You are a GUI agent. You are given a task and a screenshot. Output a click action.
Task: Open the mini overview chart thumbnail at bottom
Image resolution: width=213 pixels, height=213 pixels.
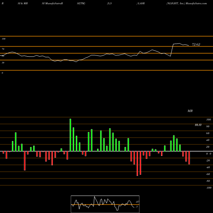point(105,204)
